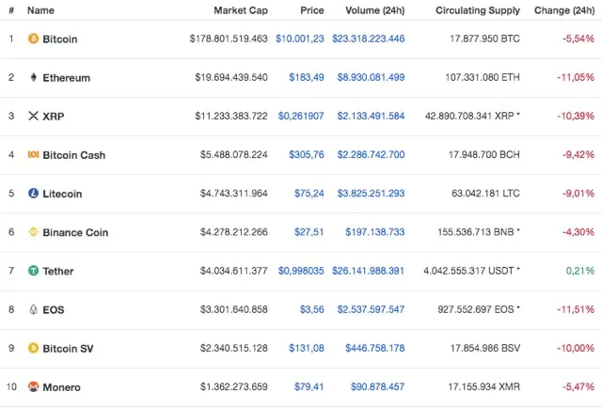Image resolution: width=602 pixels, height=408 pixels.
Task: Sort by the Name column header
Action: [40, 10]
